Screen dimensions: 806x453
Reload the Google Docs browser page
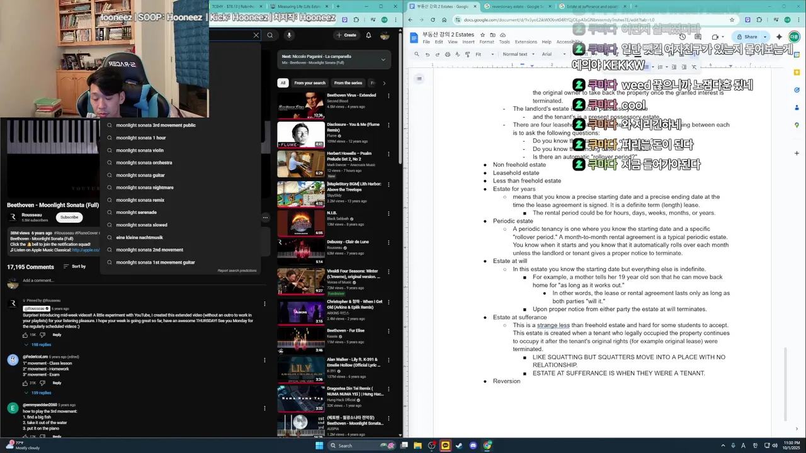coord(434,20)
